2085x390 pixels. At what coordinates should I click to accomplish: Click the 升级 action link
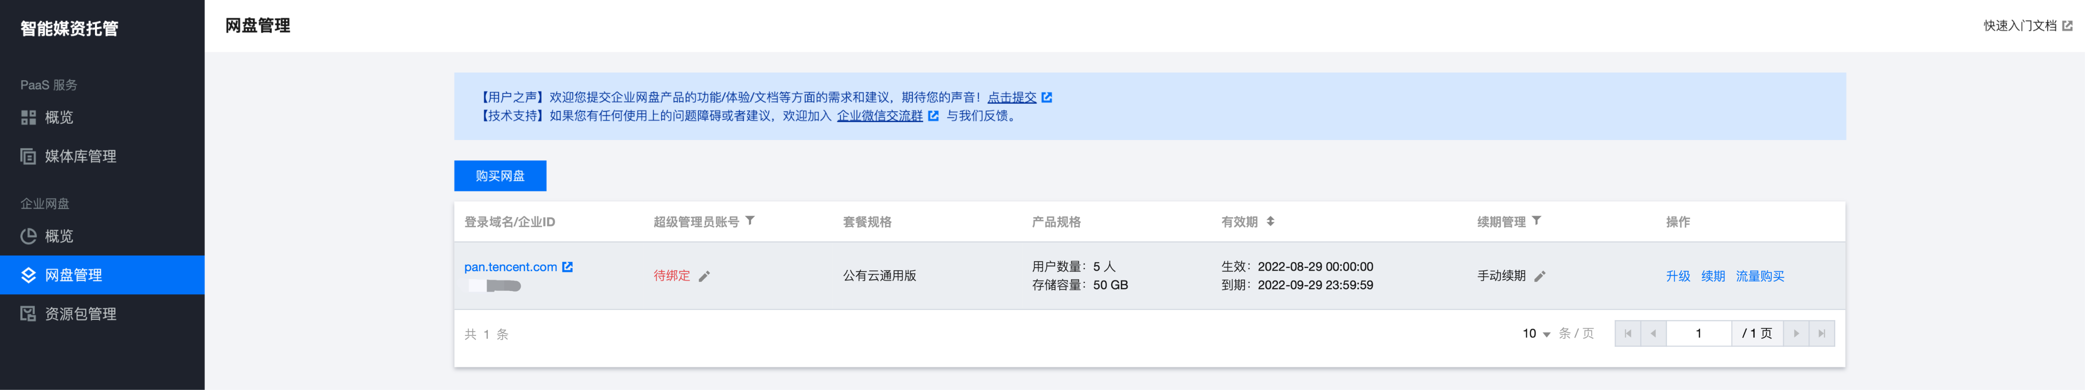pyautogui.click(x=1678, y=276)
